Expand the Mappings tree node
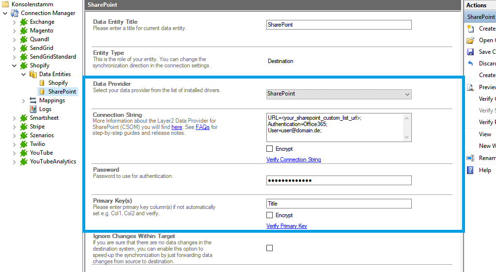This screenshot has width=496, height=272. click(x=24, y=100)
